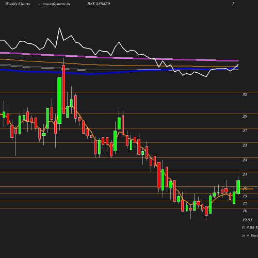This screenshot has width=258, height=258.
Task: Click the short orange current price marker
Action: 247,189
